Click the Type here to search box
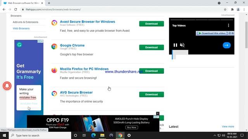Screen dimensions: 248x139 [40, 136]
